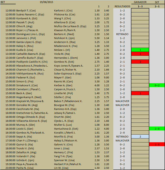Click red GANADOR cell in Beck A. row
The height and width of the screenshot is (170, 165).
pos(140,93)
